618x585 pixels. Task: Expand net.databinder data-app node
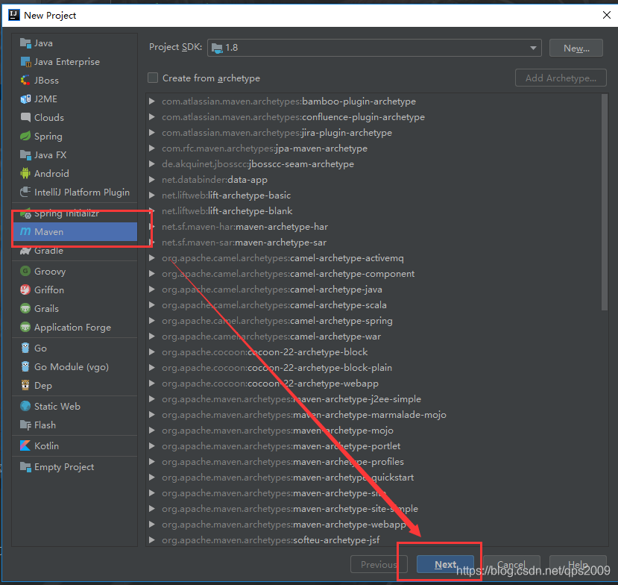[x=152, y=180]
